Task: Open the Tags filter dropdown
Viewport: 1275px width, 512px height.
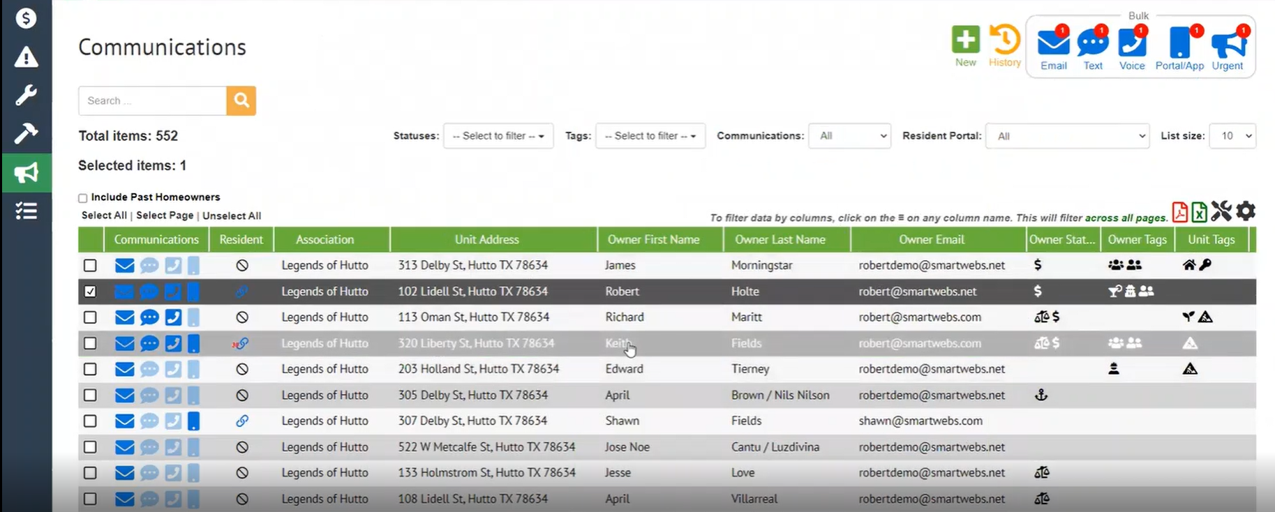Action: click(x=650, y=136)
